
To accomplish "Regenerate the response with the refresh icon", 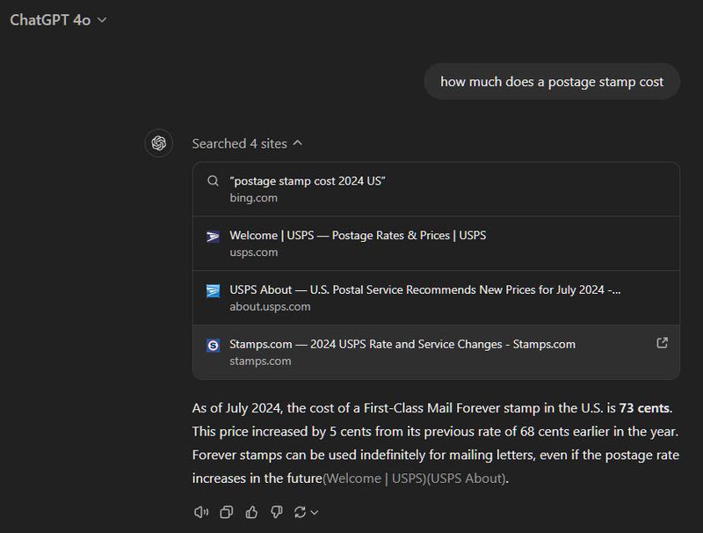I will tap(300, 512).
